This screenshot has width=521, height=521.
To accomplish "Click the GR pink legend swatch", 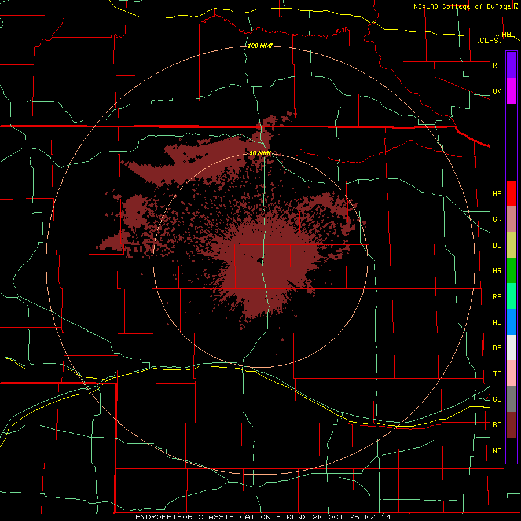I will click(511, 219).
